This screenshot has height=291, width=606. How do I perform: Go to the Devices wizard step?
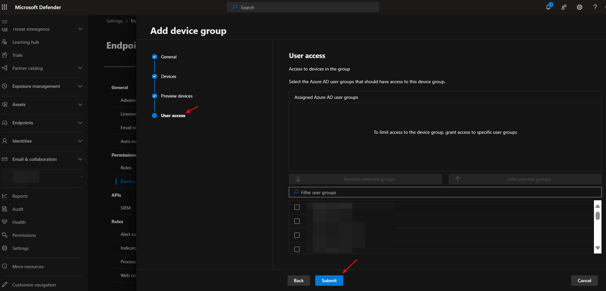click(164, 76)
